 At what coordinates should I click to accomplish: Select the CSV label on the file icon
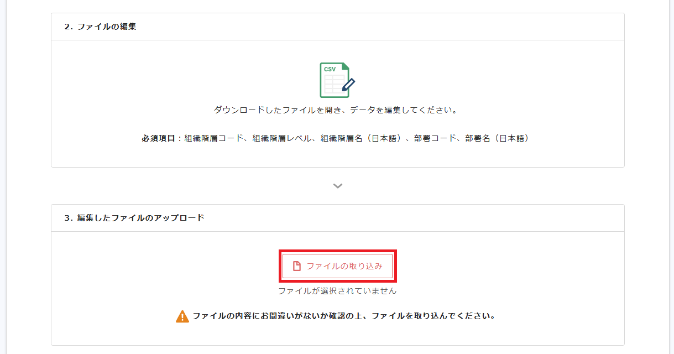[x=330, y=68]
